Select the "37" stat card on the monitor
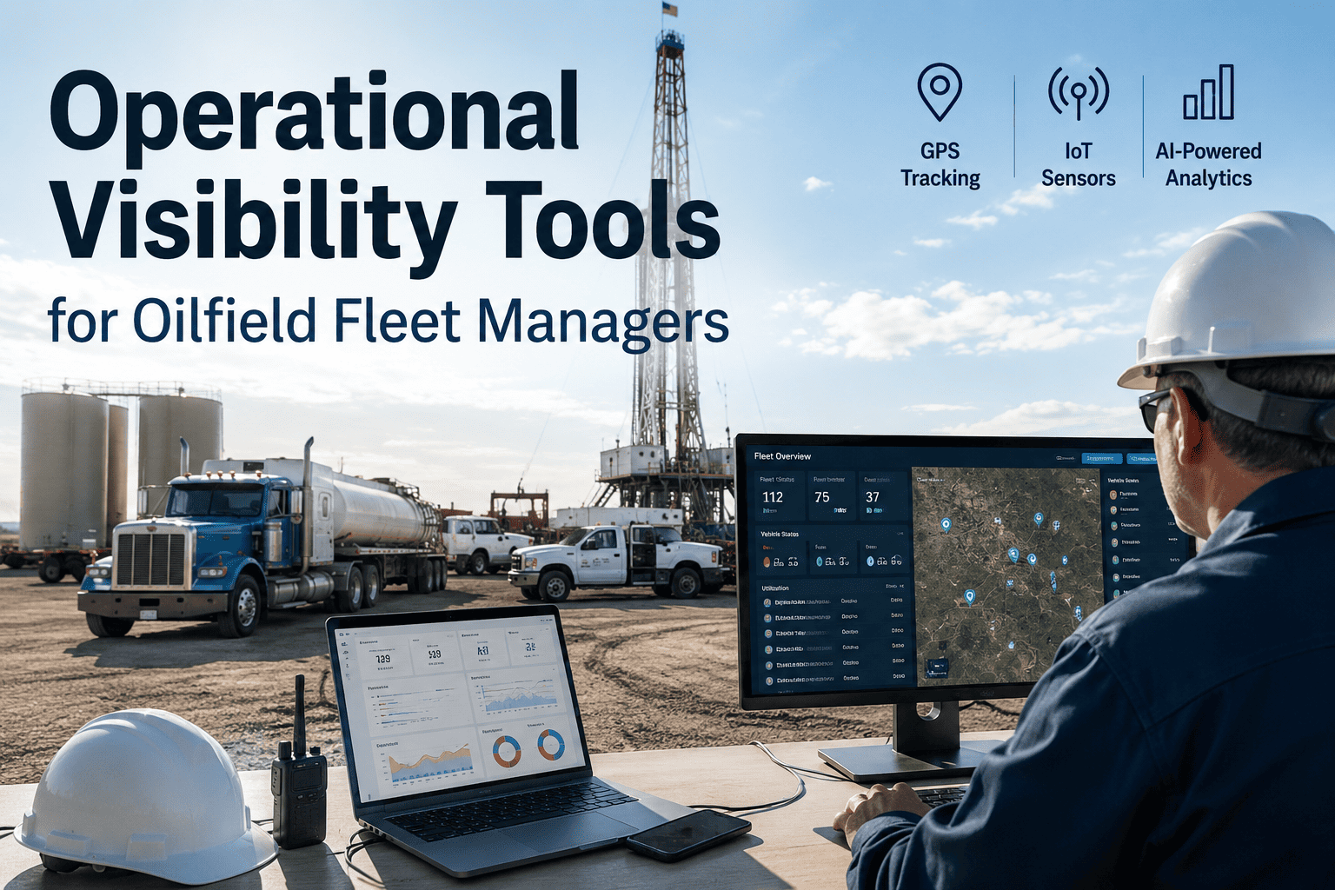This screenshot has width=1335, height=890. point(881,495)
